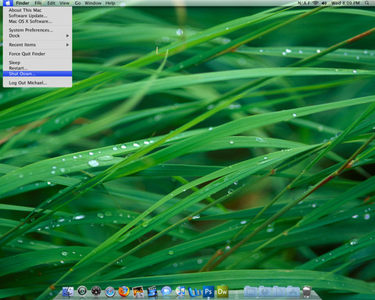The image size is (375, 300).
Task: Launch Microsoft Word from the Dock
Action: 194,291
